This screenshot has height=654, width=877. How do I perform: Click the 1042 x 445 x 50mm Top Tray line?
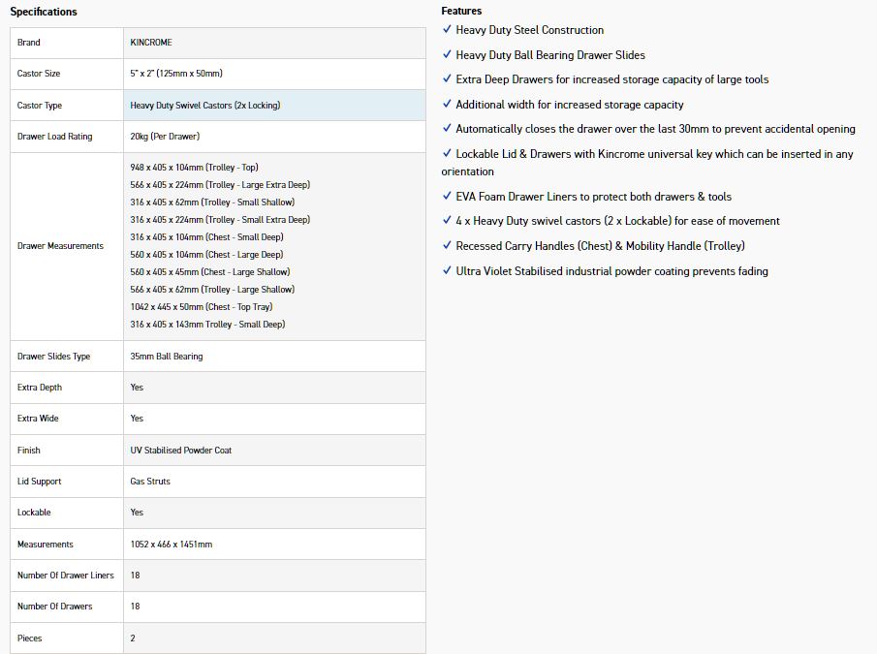(x=202, y=307)
